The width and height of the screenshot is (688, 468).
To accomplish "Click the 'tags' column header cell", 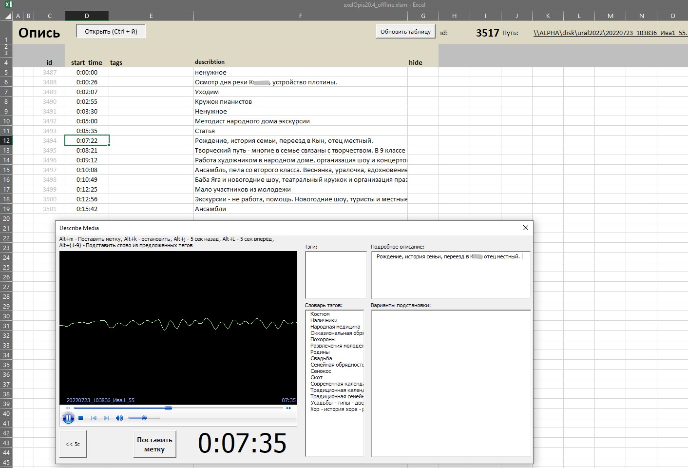I will point(151,62).
